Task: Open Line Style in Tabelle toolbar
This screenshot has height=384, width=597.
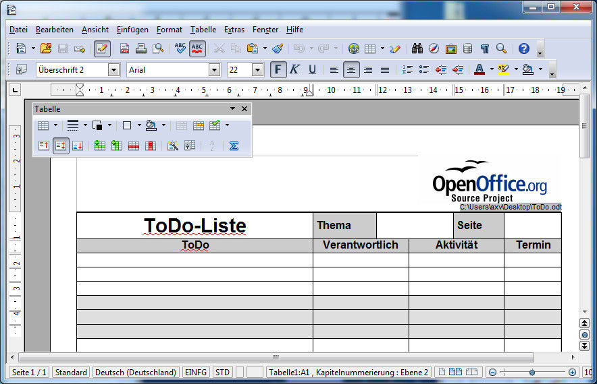Action: click(x=73, y=125)
